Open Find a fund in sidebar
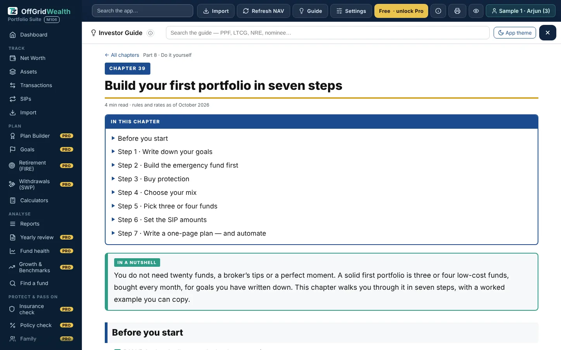Image resolution: width=561 pixels, height=350 pixels. pyautogui.click(x=41, y=283)
